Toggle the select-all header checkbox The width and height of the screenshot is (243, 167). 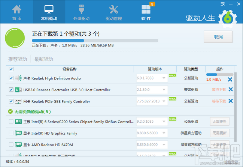(x=11, y=69)
